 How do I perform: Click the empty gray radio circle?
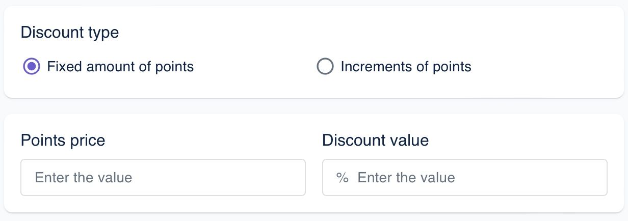pos(325,67)
